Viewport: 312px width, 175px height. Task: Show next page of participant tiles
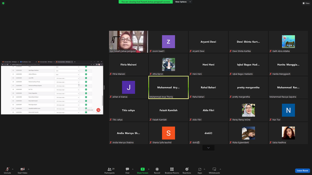(208, 148)
